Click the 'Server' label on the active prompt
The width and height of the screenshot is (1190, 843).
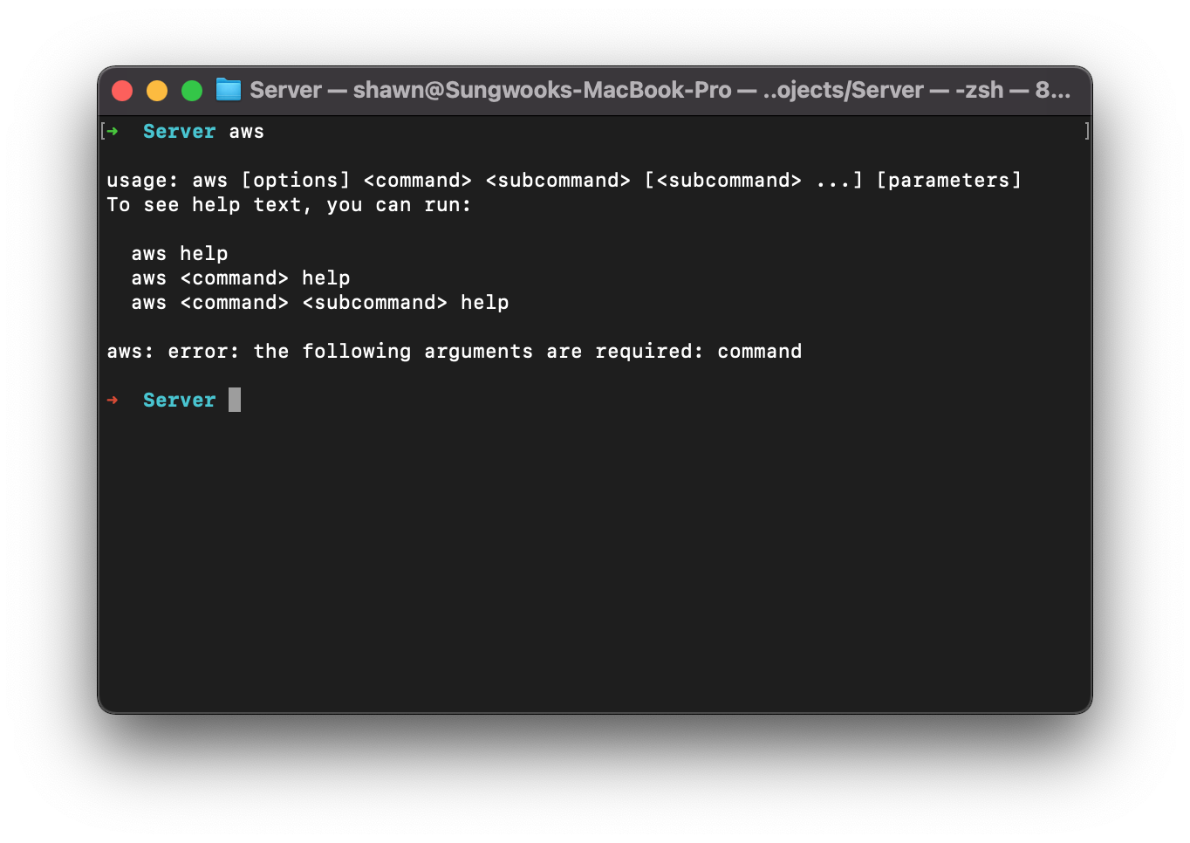[x=179, y=400]
